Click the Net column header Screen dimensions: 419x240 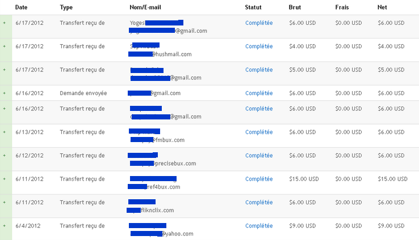pyautogui.click(x=382, y=7)
